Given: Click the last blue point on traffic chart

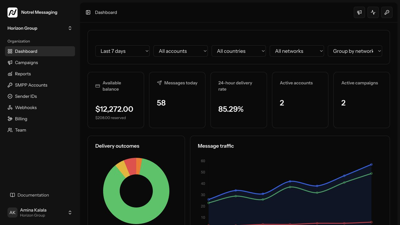Looking at the screenshot, I should tap(371, 164).
